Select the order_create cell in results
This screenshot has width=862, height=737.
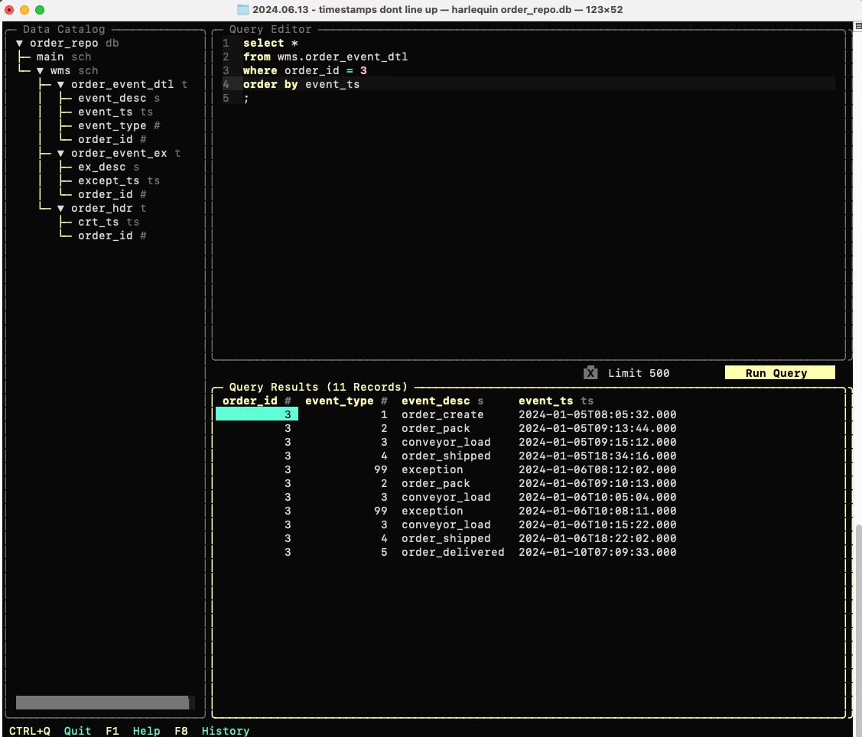tap(443, 414)
